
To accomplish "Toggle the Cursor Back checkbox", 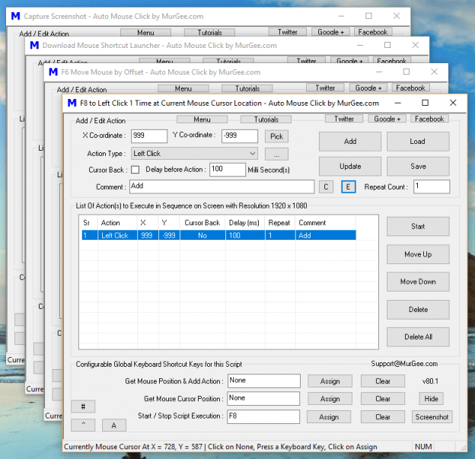I will pos(135,170).
